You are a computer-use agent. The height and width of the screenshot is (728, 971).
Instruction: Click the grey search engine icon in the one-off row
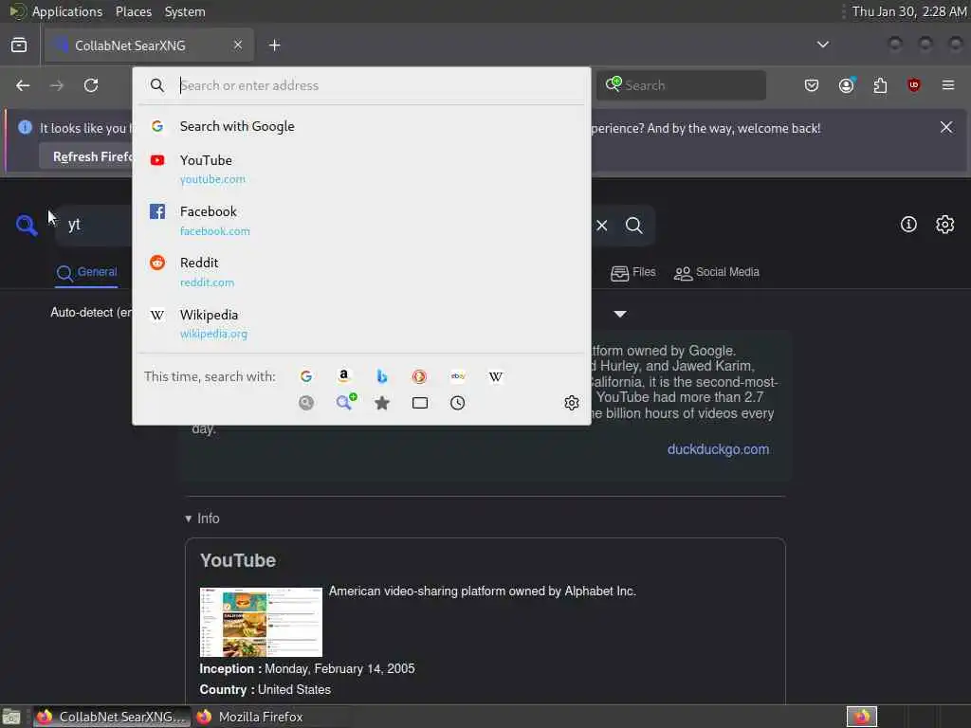pyautogui.click(x=306, y=403)
